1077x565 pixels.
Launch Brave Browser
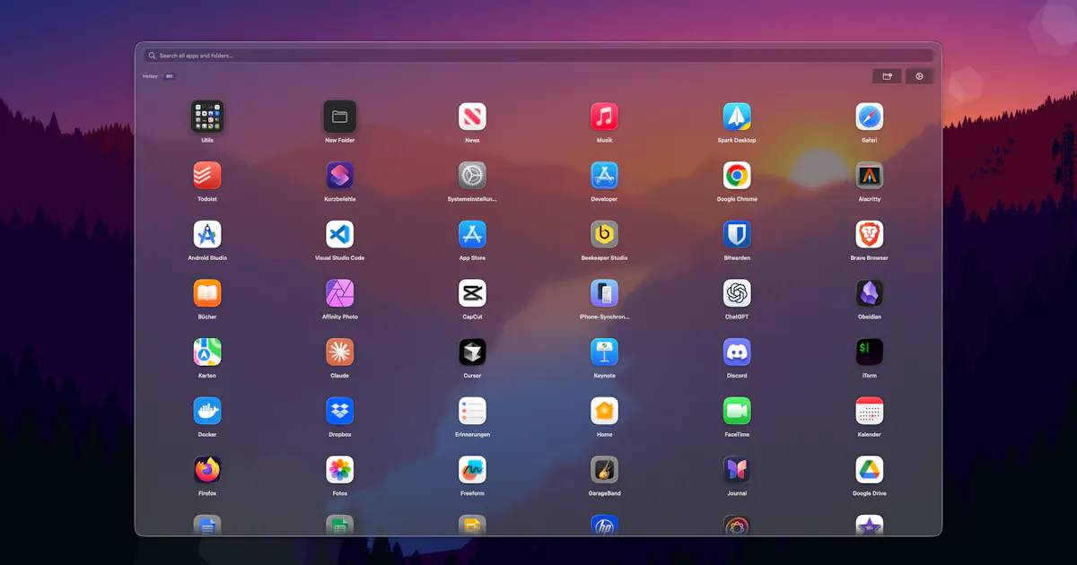click(870, 234)
